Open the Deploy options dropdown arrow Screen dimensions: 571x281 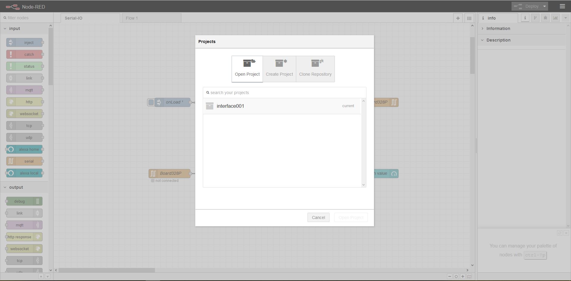coord(545,6)
